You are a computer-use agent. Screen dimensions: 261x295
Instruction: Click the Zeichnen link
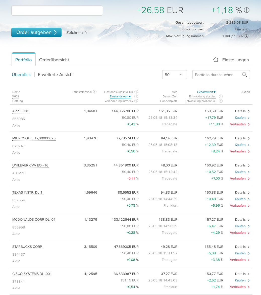pos(75,33)
